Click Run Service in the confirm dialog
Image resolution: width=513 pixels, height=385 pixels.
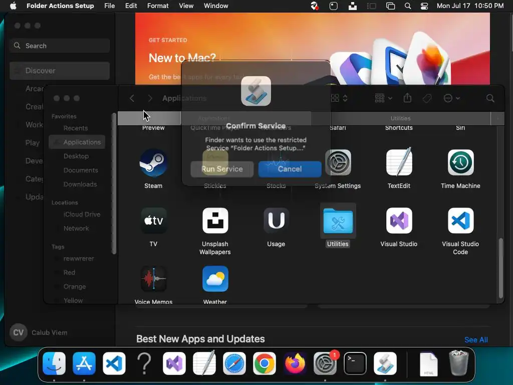(x=222, y=169)
